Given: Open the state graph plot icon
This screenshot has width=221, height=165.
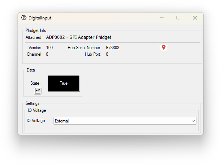Looking at the screenshot, I should [x=38, y=91].
